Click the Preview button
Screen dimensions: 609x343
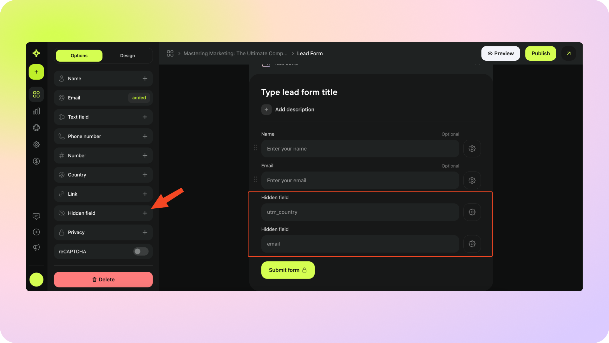(x=501, y=53)
